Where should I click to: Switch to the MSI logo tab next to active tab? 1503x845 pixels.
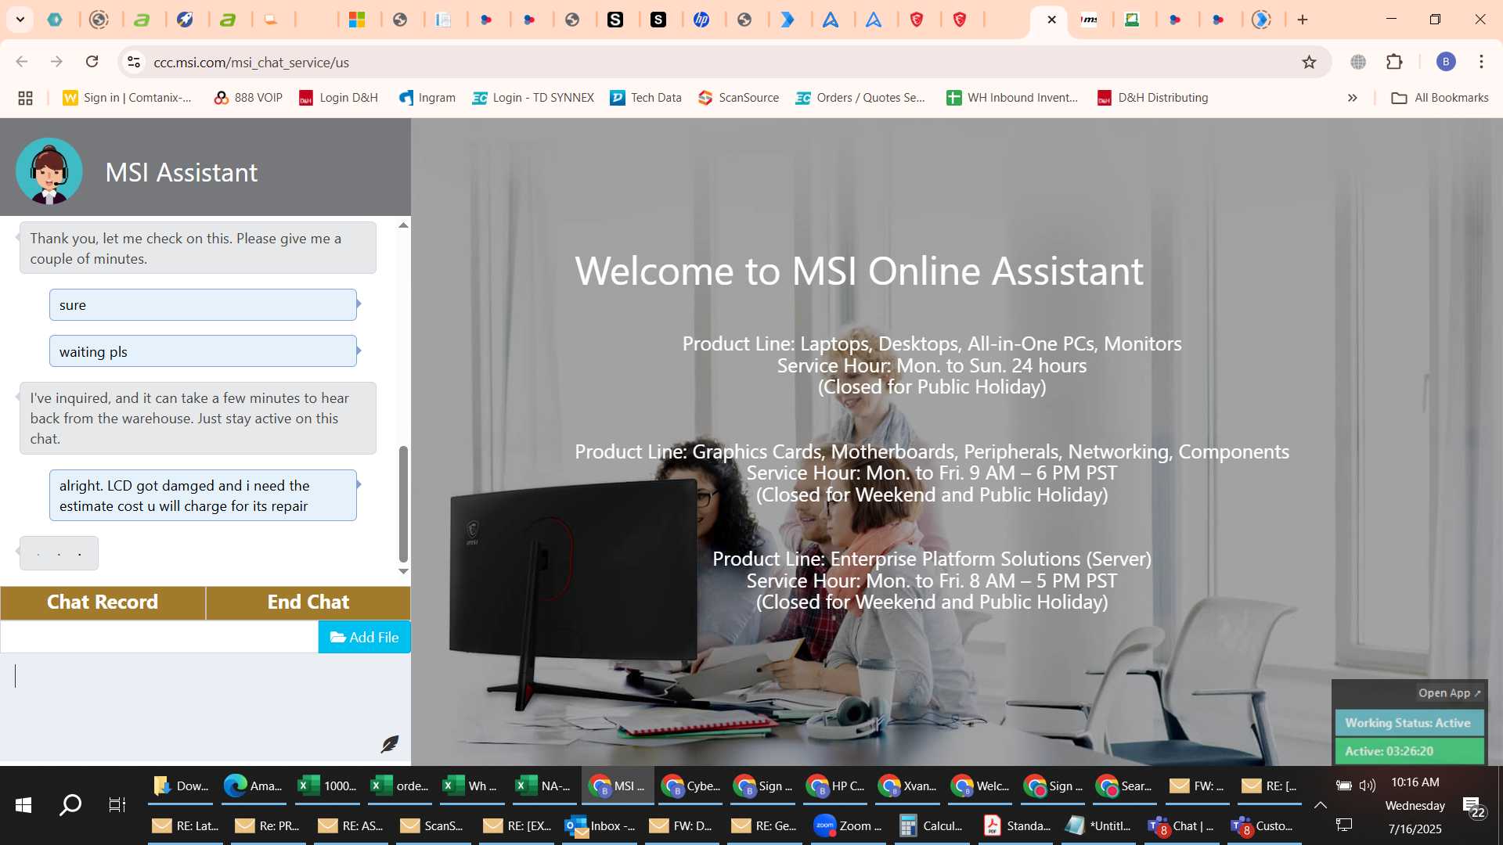point(1089,20)
